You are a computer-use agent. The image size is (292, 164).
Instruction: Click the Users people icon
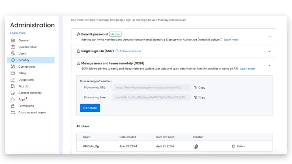tap(13, 53)
